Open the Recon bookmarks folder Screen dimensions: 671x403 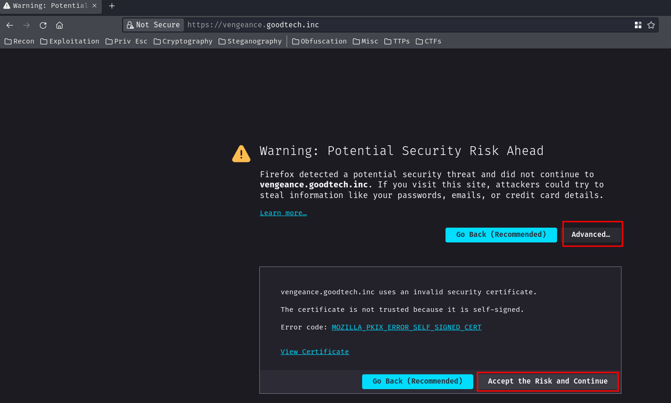click(19, 41)
